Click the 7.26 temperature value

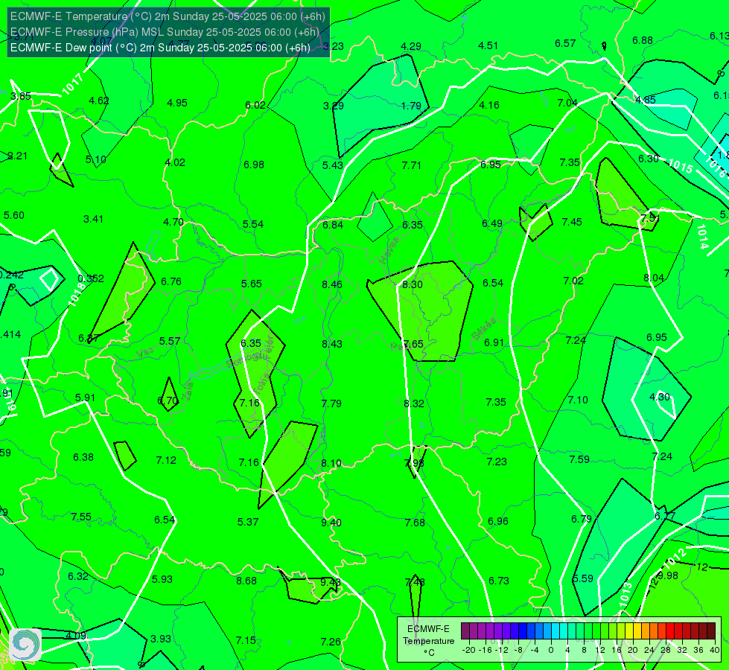click(x=331, y=642)
